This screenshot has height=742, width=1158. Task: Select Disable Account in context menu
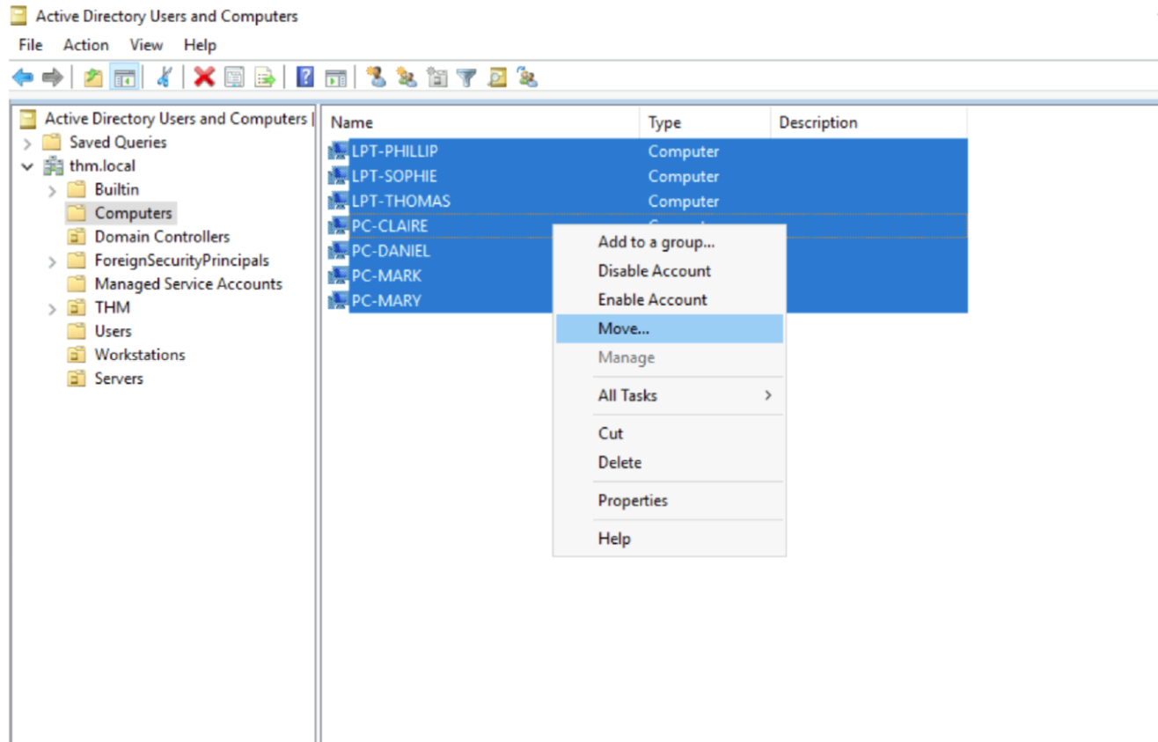coord(669,271)
